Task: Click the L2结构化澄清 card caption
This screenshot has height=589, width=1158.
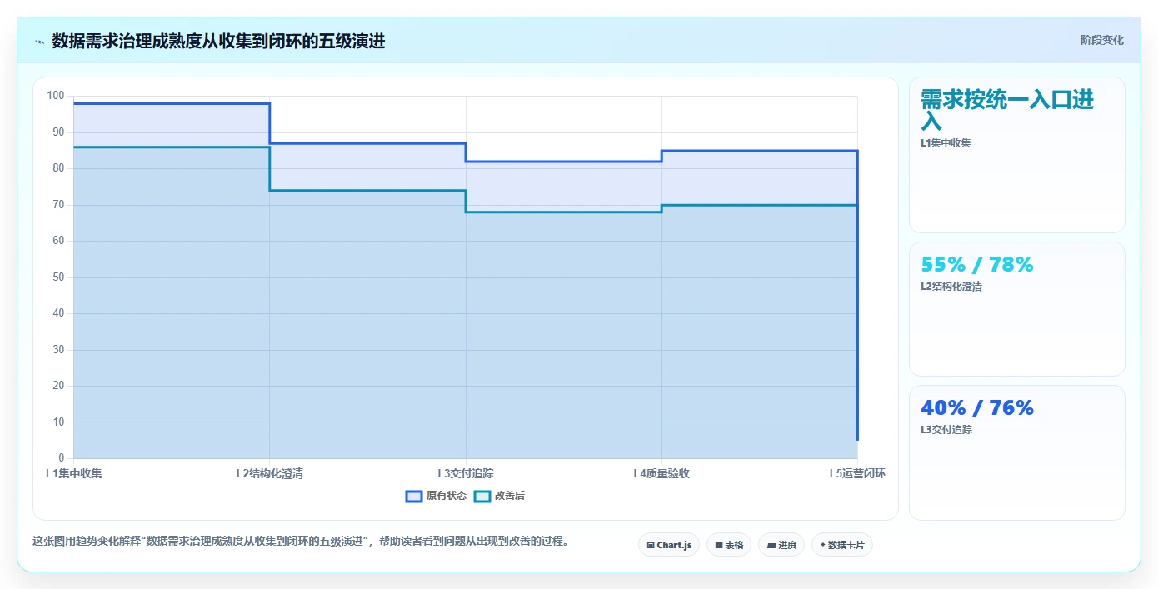Action: (951, 287)
